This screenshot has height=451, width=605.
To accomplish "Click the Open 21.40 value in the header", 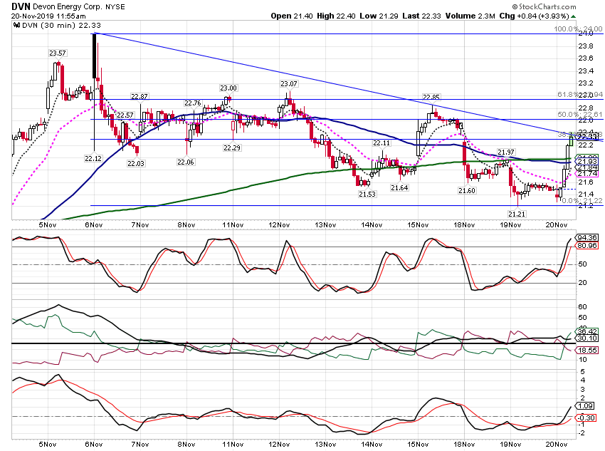I will (x=292, y=16).
